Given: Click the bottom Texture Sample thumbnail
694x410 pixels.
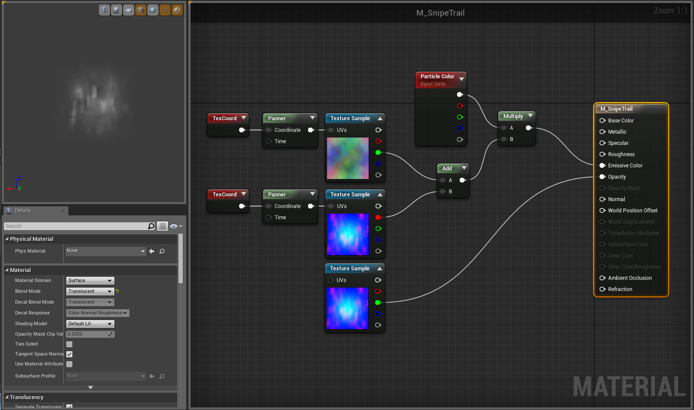Looking at the screenshot, I should tap(347, 308).
